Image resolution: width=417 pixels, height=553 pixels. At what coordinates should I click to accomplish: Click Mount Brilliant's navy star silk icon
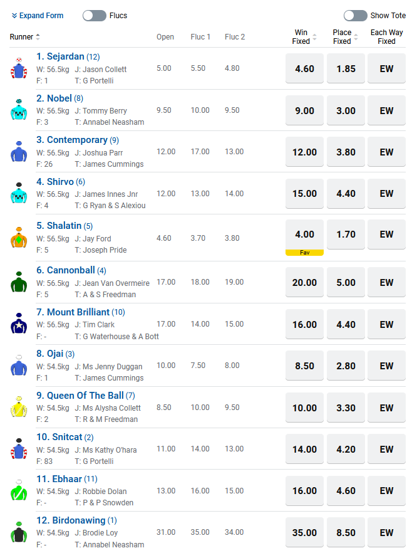pyautogui.click(x=19, y=324)
